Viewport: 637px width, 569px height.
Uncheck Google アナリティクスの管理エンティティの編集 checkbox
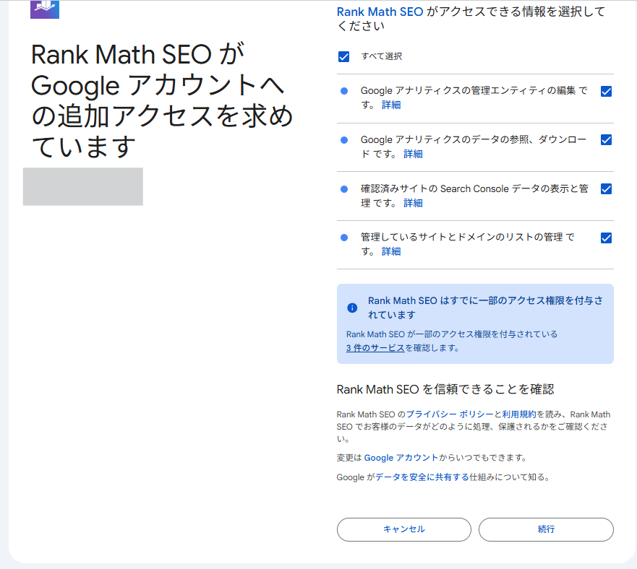tap(606, 91)
